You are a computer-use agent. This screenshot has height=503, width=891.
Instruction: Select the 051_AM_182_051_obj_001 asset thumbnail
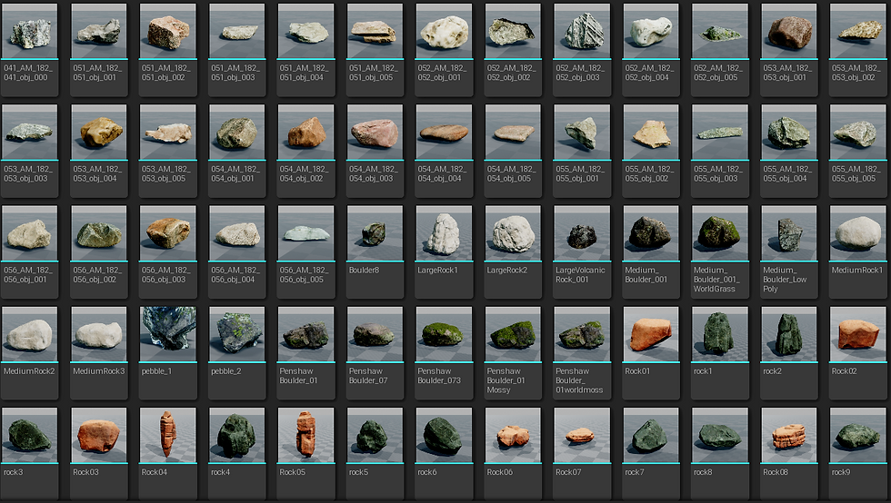[99, 31]
